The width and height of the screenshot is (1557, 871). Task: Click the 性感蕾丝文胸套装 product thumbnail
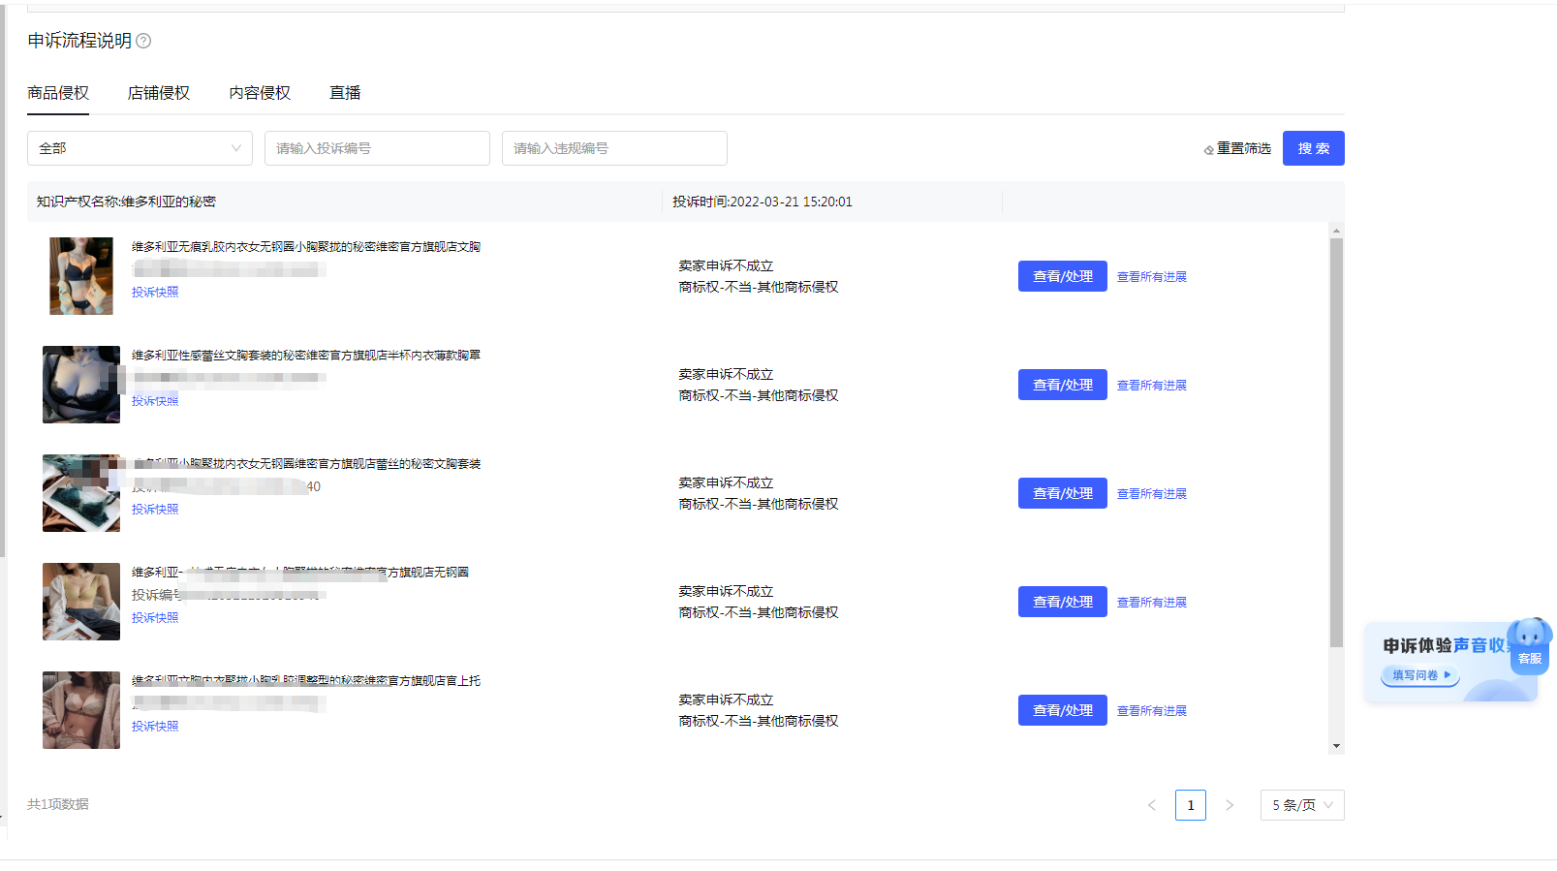point(81,385)
